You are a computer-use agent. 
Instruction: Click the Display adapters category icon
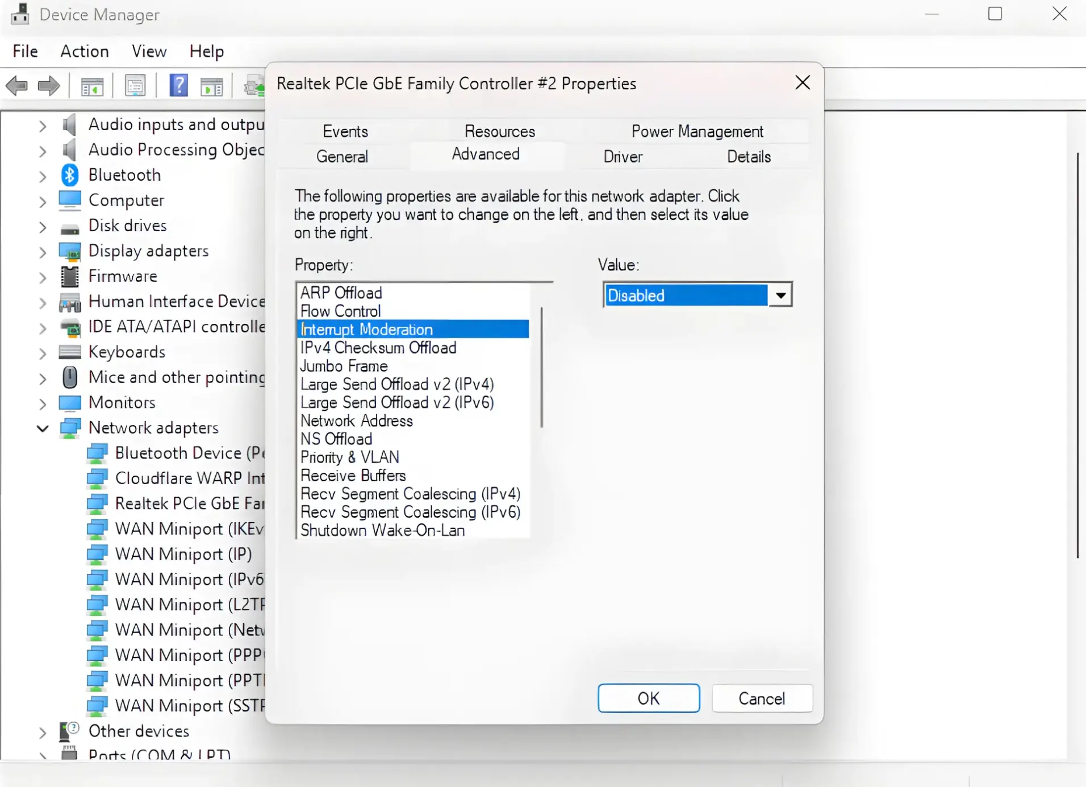(x=70, y=251)
